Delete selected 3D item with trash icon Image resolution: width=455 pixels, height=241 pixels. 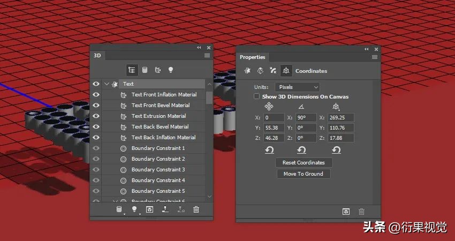tap(196, 209)
